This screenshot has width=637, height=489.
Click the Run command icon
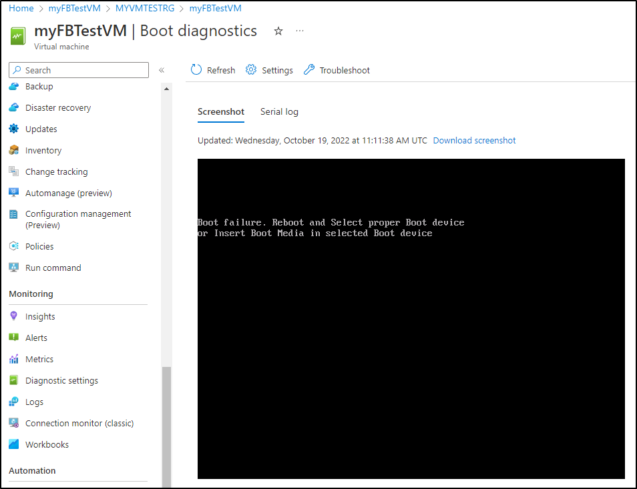tap(14, 268)
